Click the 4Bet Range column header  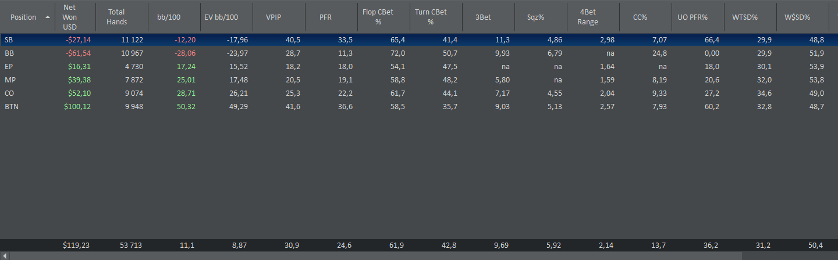tap(588, 17)
